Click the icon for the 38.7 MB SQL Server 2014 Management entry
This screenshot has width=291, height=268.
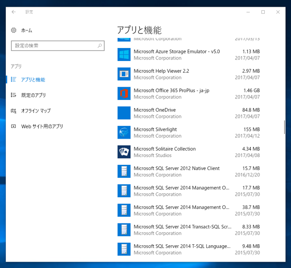[x=124, y=210]
